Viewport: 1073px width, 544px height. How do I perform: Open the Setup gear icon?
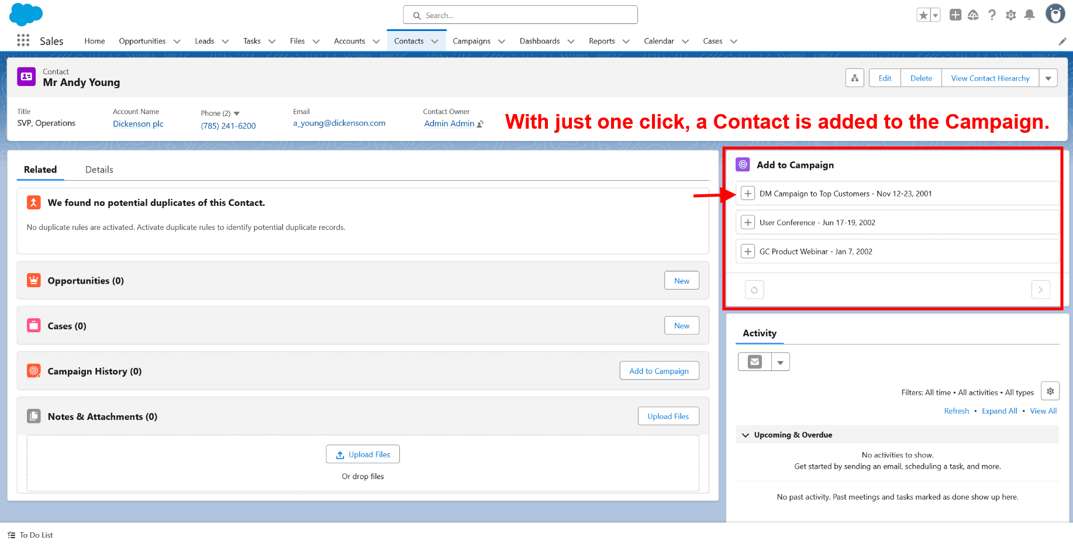click(x=1011, y=15)
